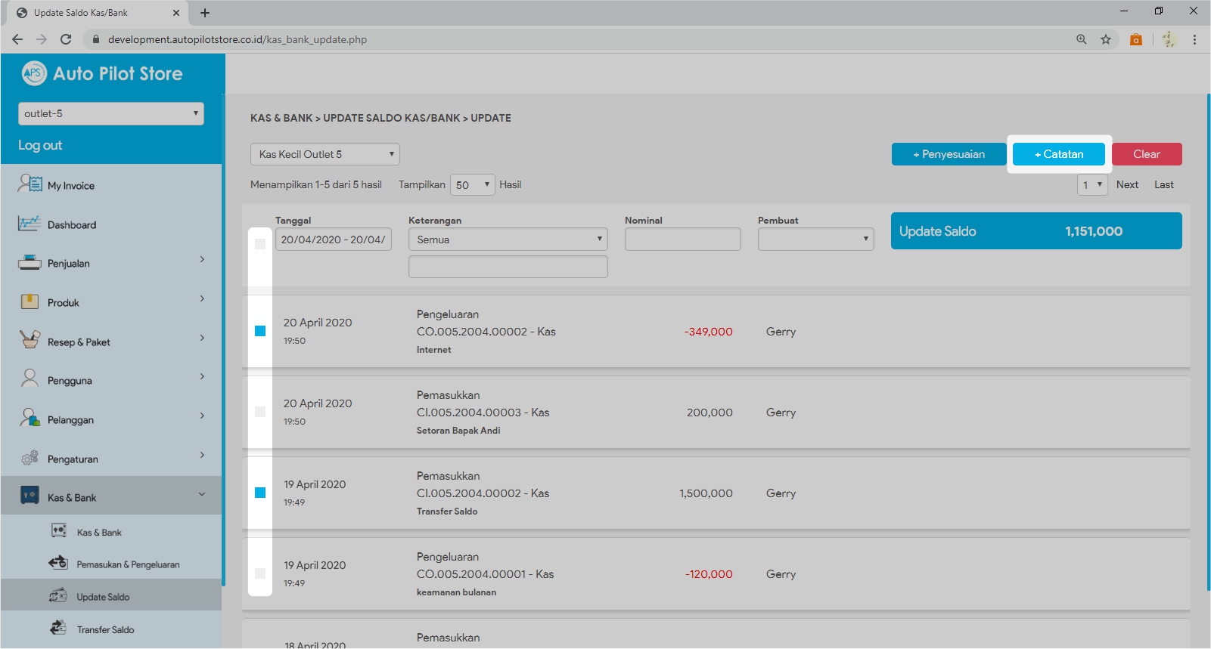Screen dimensions: 1211x649
Task: Expand the Keterangan Semua dropdown
Action: coord(508,240)
